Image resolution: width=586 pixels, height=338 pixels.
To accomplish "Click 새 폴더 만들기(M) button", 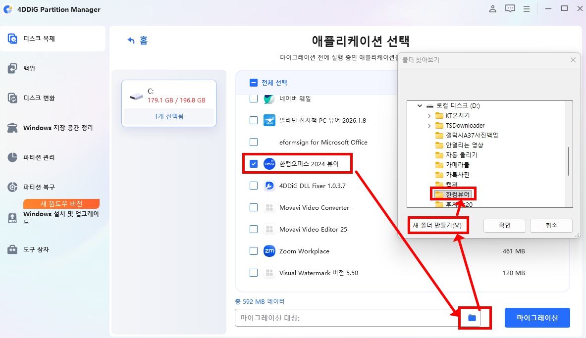I will [x=437, y=226].
